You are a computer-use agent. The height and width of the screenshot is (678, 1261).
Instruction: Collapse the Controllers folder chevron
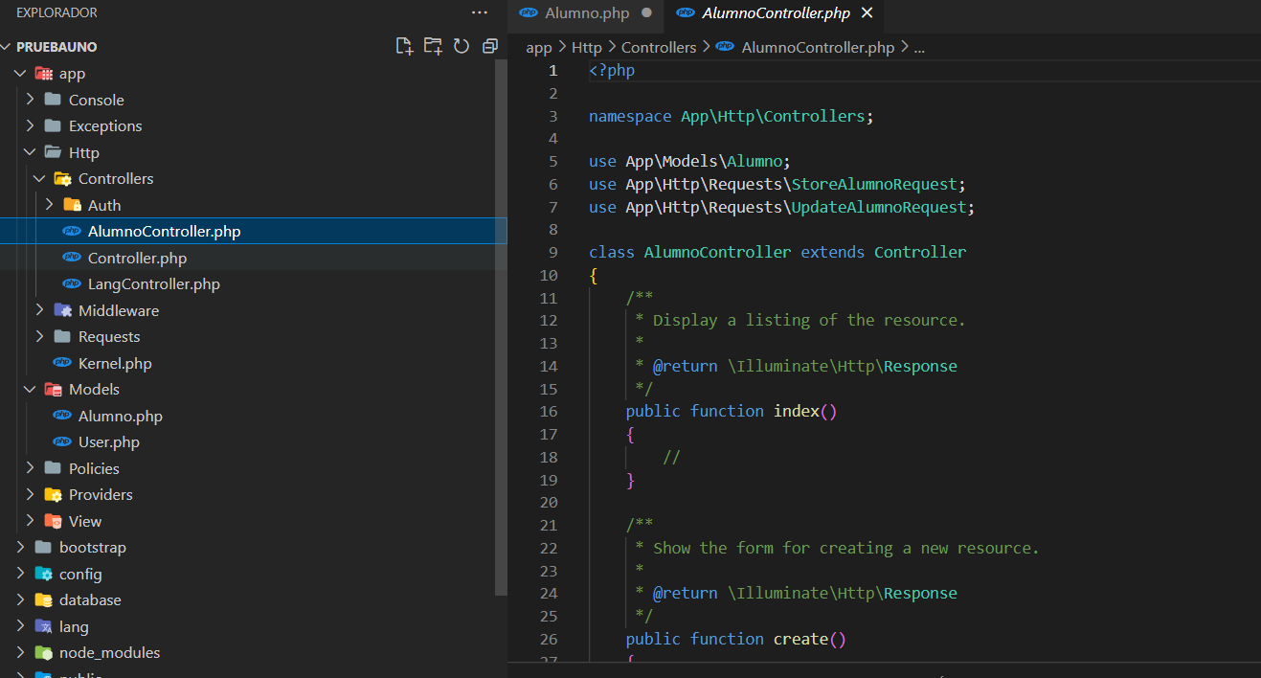(x=40, y=179)
